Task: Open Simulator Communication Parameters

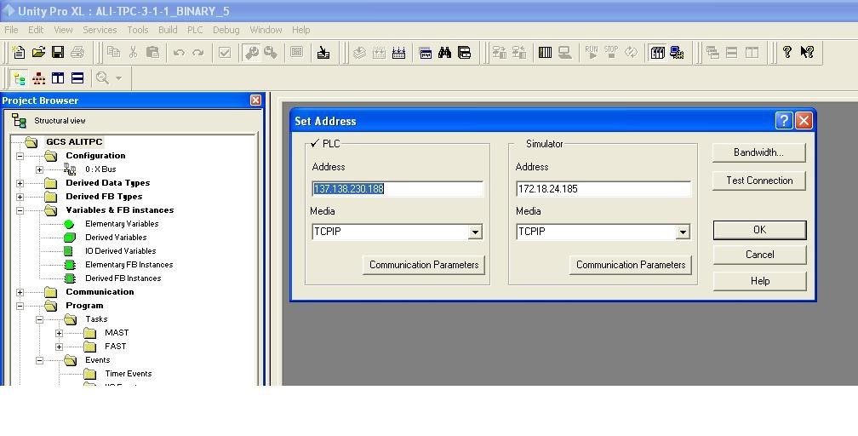Action: (x=631, y=265)
